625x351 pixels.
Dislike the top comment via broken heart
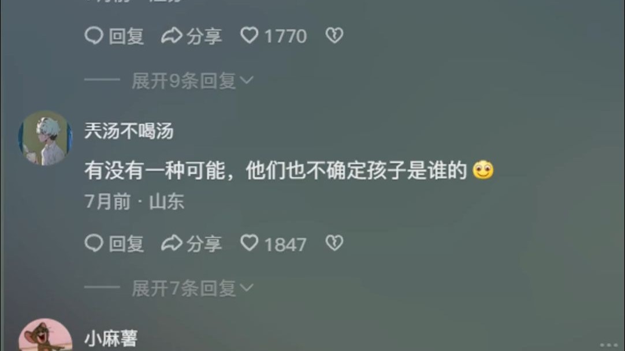(x=334, y=35)
